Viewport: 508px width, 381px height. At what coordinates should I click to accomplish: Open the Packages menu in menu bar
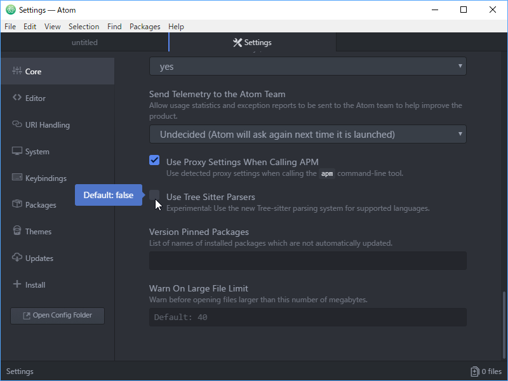tap(145, 27)
